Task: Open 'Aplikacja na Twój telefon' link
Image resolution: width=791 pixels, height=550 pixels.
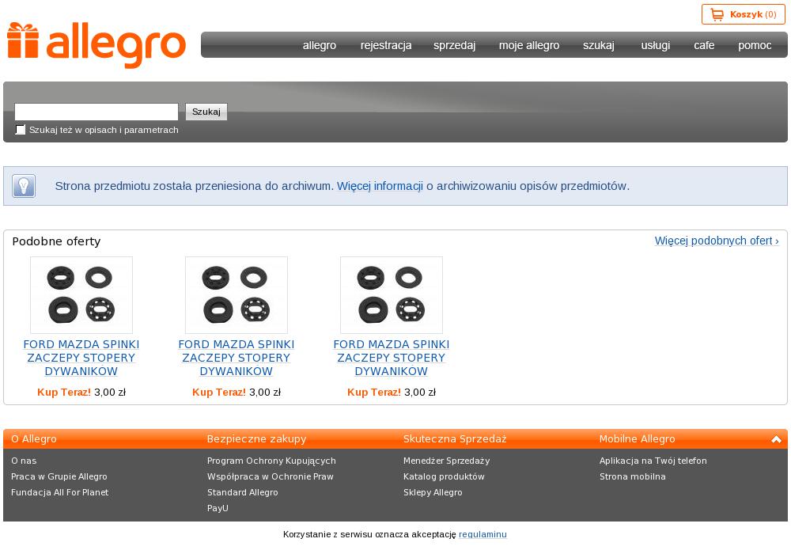Action: click(653, 461)
